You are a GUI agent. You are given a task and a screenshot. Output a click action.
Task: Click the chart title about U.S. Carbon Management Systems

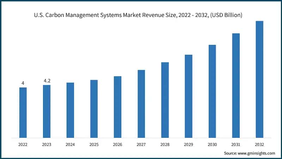point(138,15)
